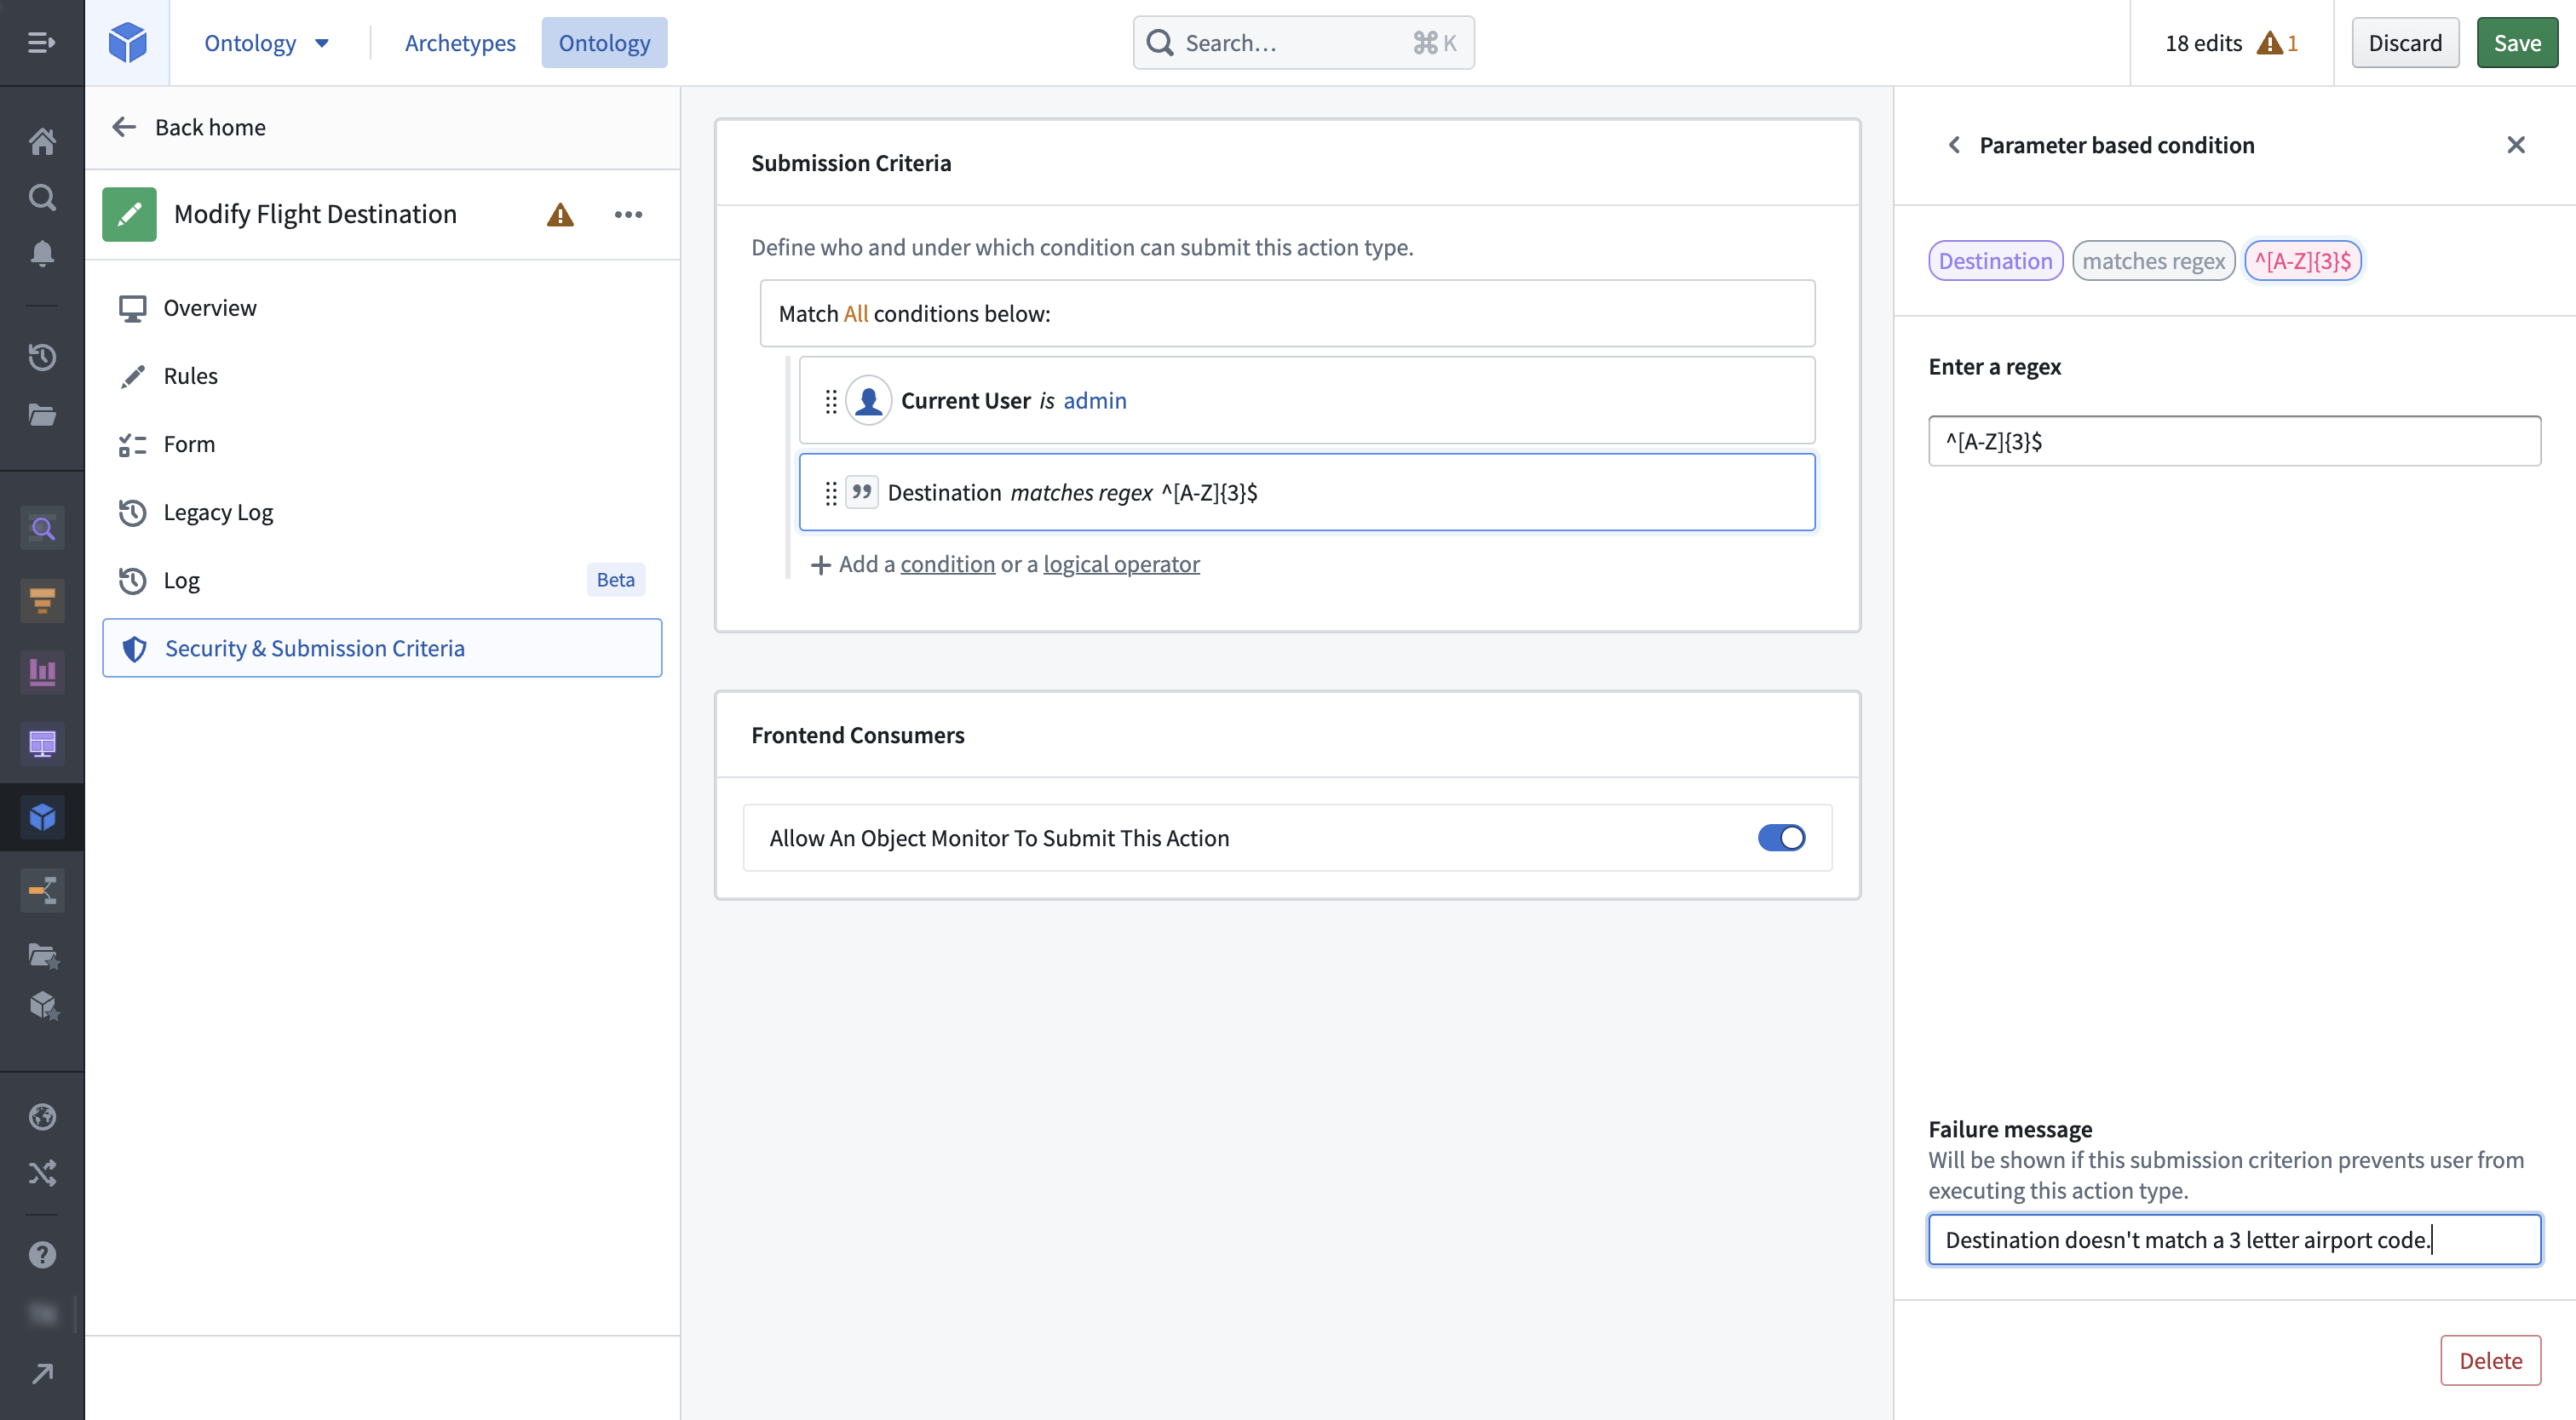Click the add condition link
This screenshot has height=1420, width=2576.
[947, 564]
